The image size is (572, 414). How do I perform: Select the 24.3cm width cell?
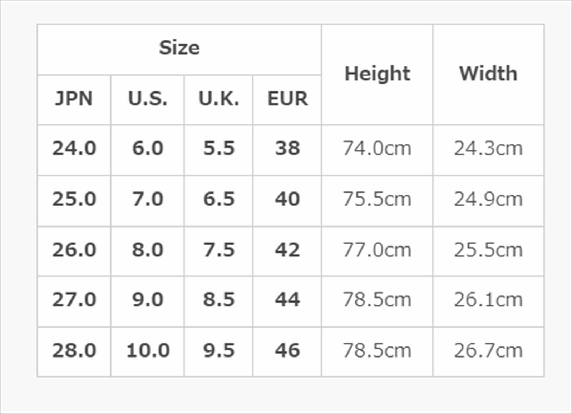click(488, 150)
